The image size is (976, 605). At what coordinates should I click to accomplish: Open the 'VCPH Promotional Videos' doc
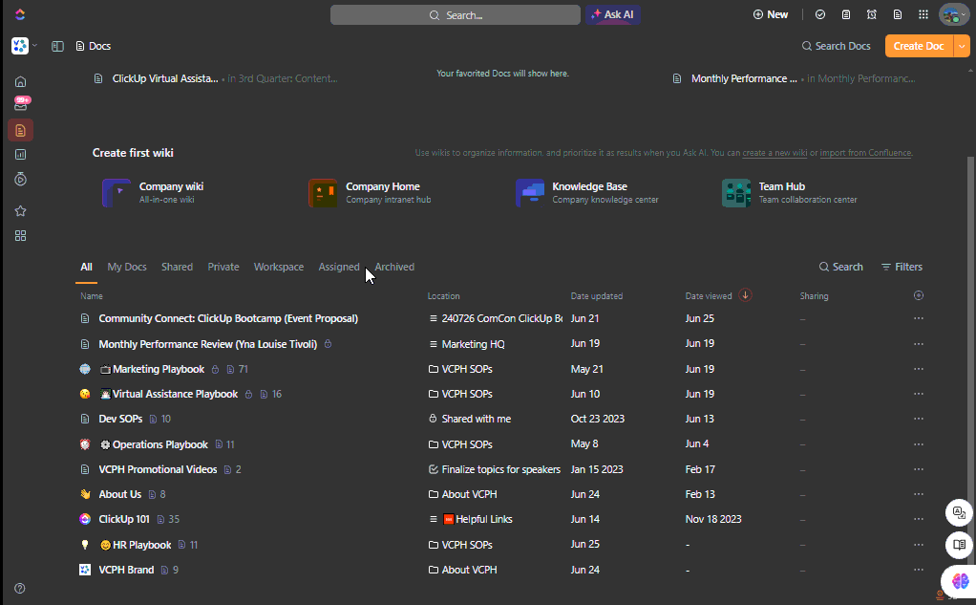[159, 469]
